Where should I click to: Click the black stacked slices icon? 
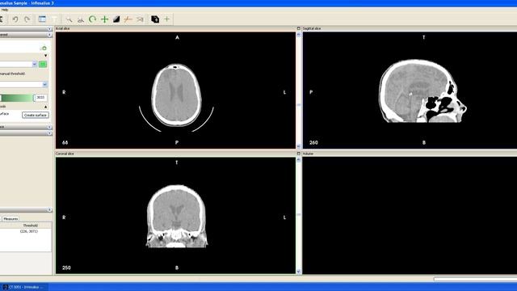pyautogui.click(x=155, y=19)
